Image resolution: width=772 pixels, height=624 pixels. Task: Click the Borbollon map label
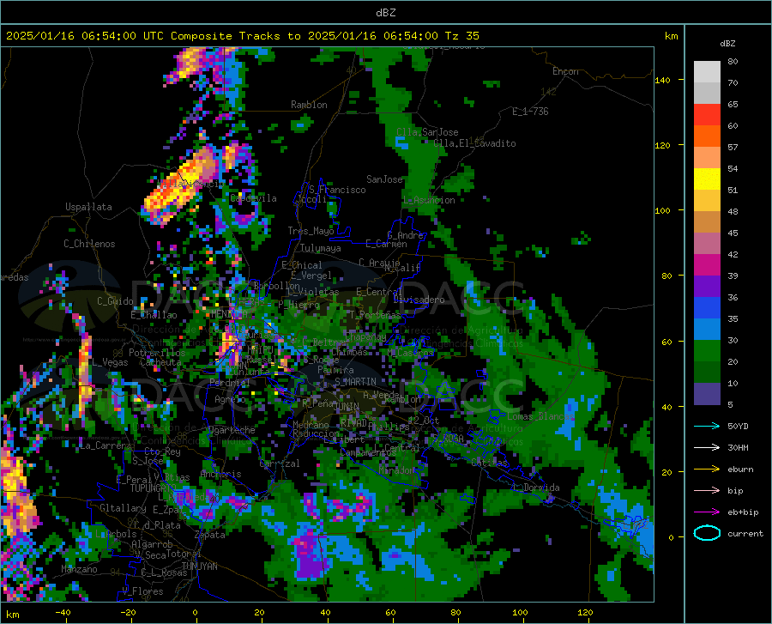click(276, 286)
